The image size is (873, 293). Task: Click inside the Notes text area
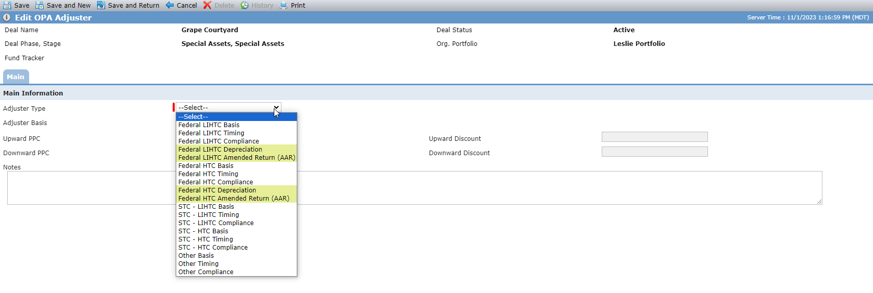click(x=414, y=188)
